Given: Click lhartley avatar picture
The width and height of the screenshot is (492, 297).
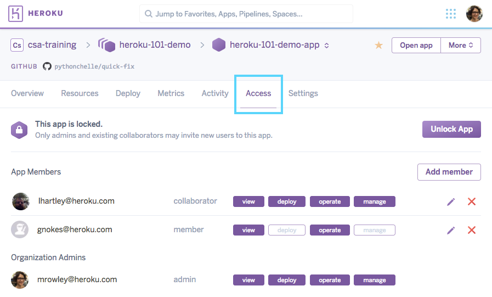Looking at the screenshot, I should point(21,201).
